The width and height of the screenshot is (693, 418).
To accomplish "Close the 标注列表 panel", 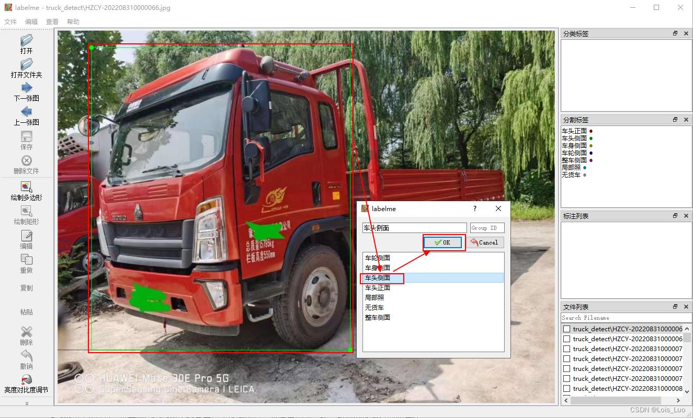I will point(686,216).
